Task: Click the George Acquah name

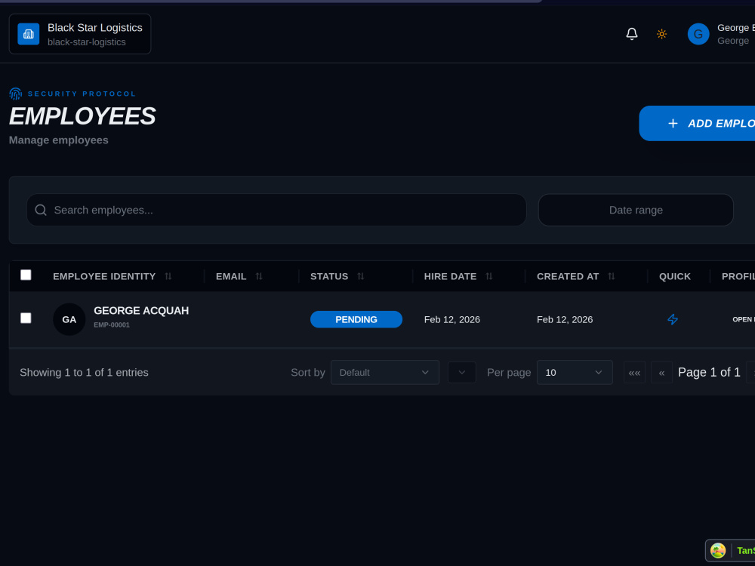Action: click(x=141, y=310)
